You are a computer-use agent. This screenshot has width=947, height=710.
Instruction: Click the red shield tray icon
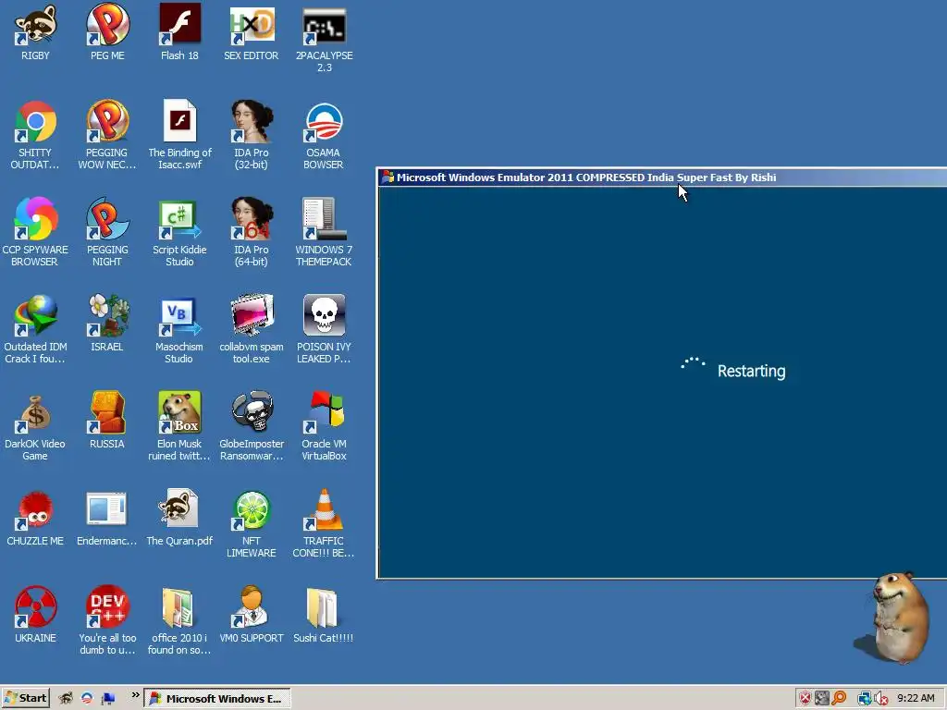coord(806,699)
